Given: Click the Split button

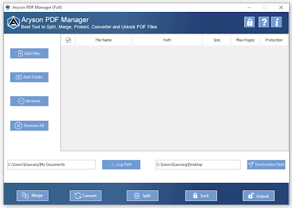Looking at the screenshot, I should pyautogui.click(x=143, y=195).
